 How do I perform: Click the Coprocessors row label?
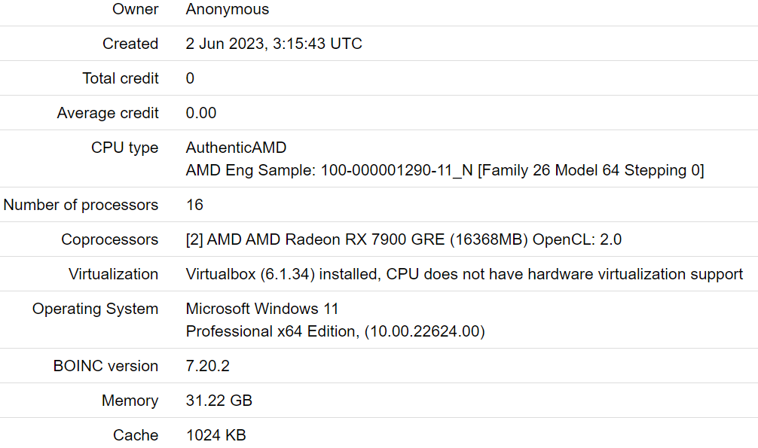[110, 239]
